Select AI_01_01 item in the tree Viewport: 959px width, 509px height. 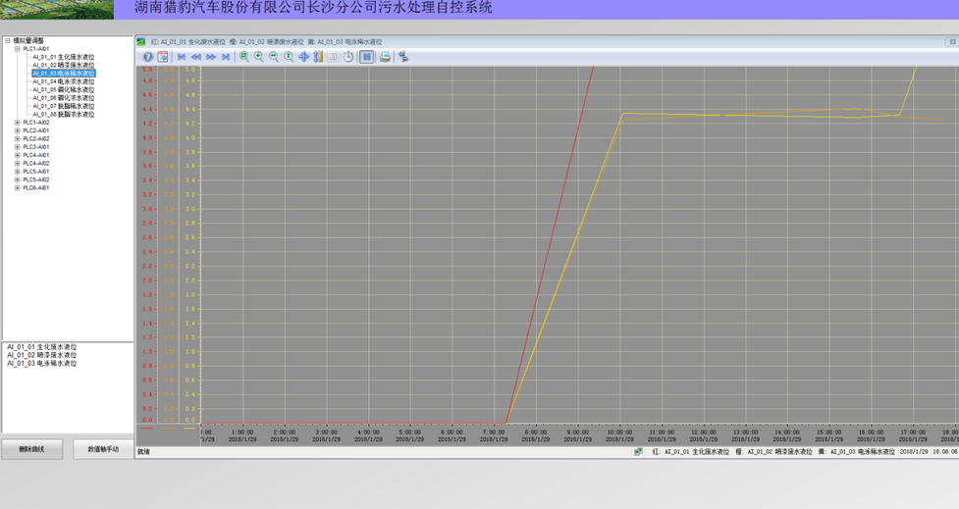64,57
